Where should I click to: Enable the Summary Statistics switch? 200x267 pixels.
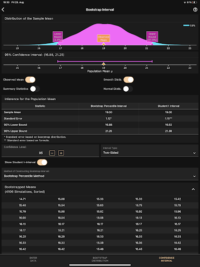pyautogui.click(x=35, y=89)
